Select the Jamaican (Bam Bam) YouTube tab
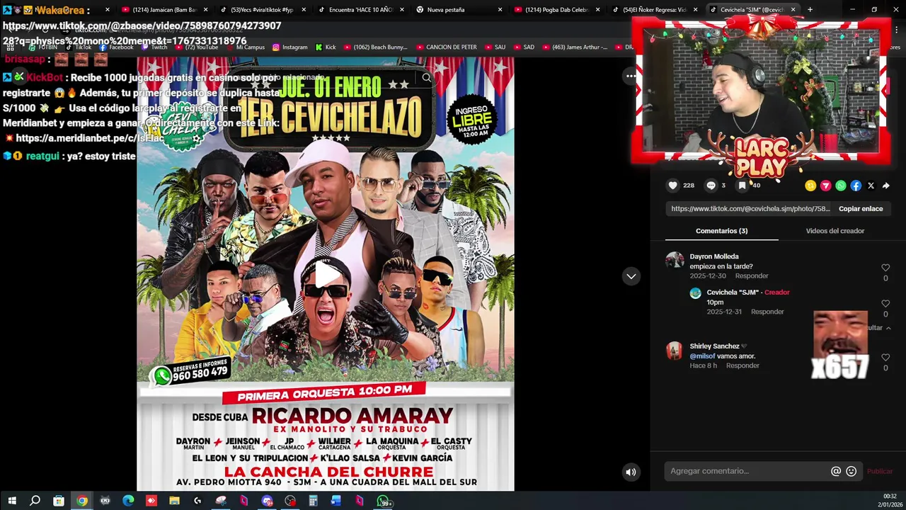 point(164,10)
